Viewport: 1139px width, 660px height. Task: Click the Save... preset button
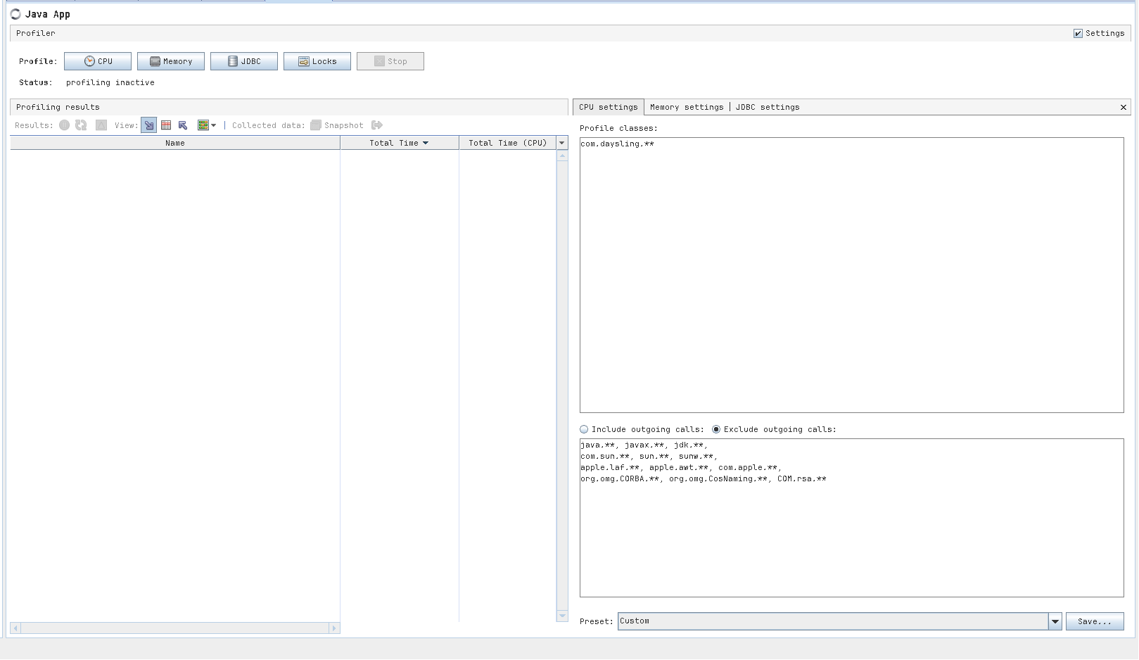(1095, 621)
